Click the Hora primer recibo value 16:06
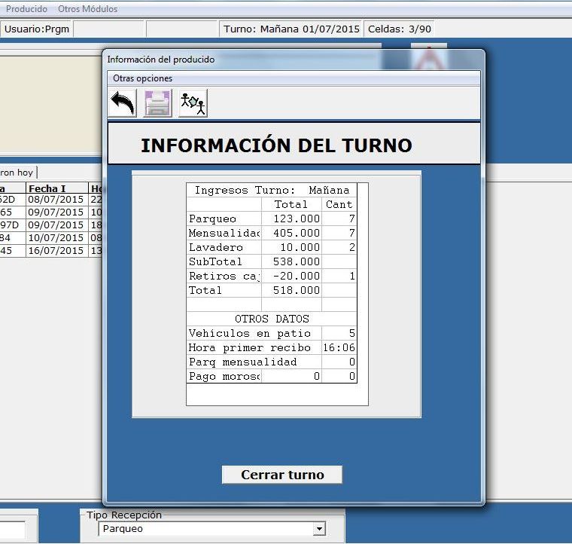This screenshot has width=572, height=544. coord(340,348)
